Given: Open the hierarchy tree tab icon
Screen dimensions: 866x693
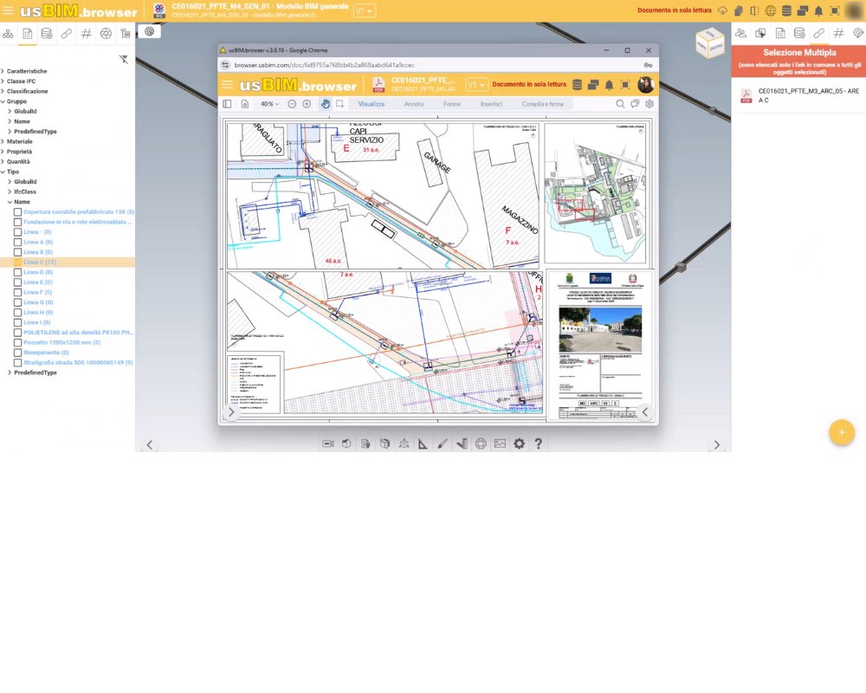Looking at the screenshot, I should coord(8,34).
